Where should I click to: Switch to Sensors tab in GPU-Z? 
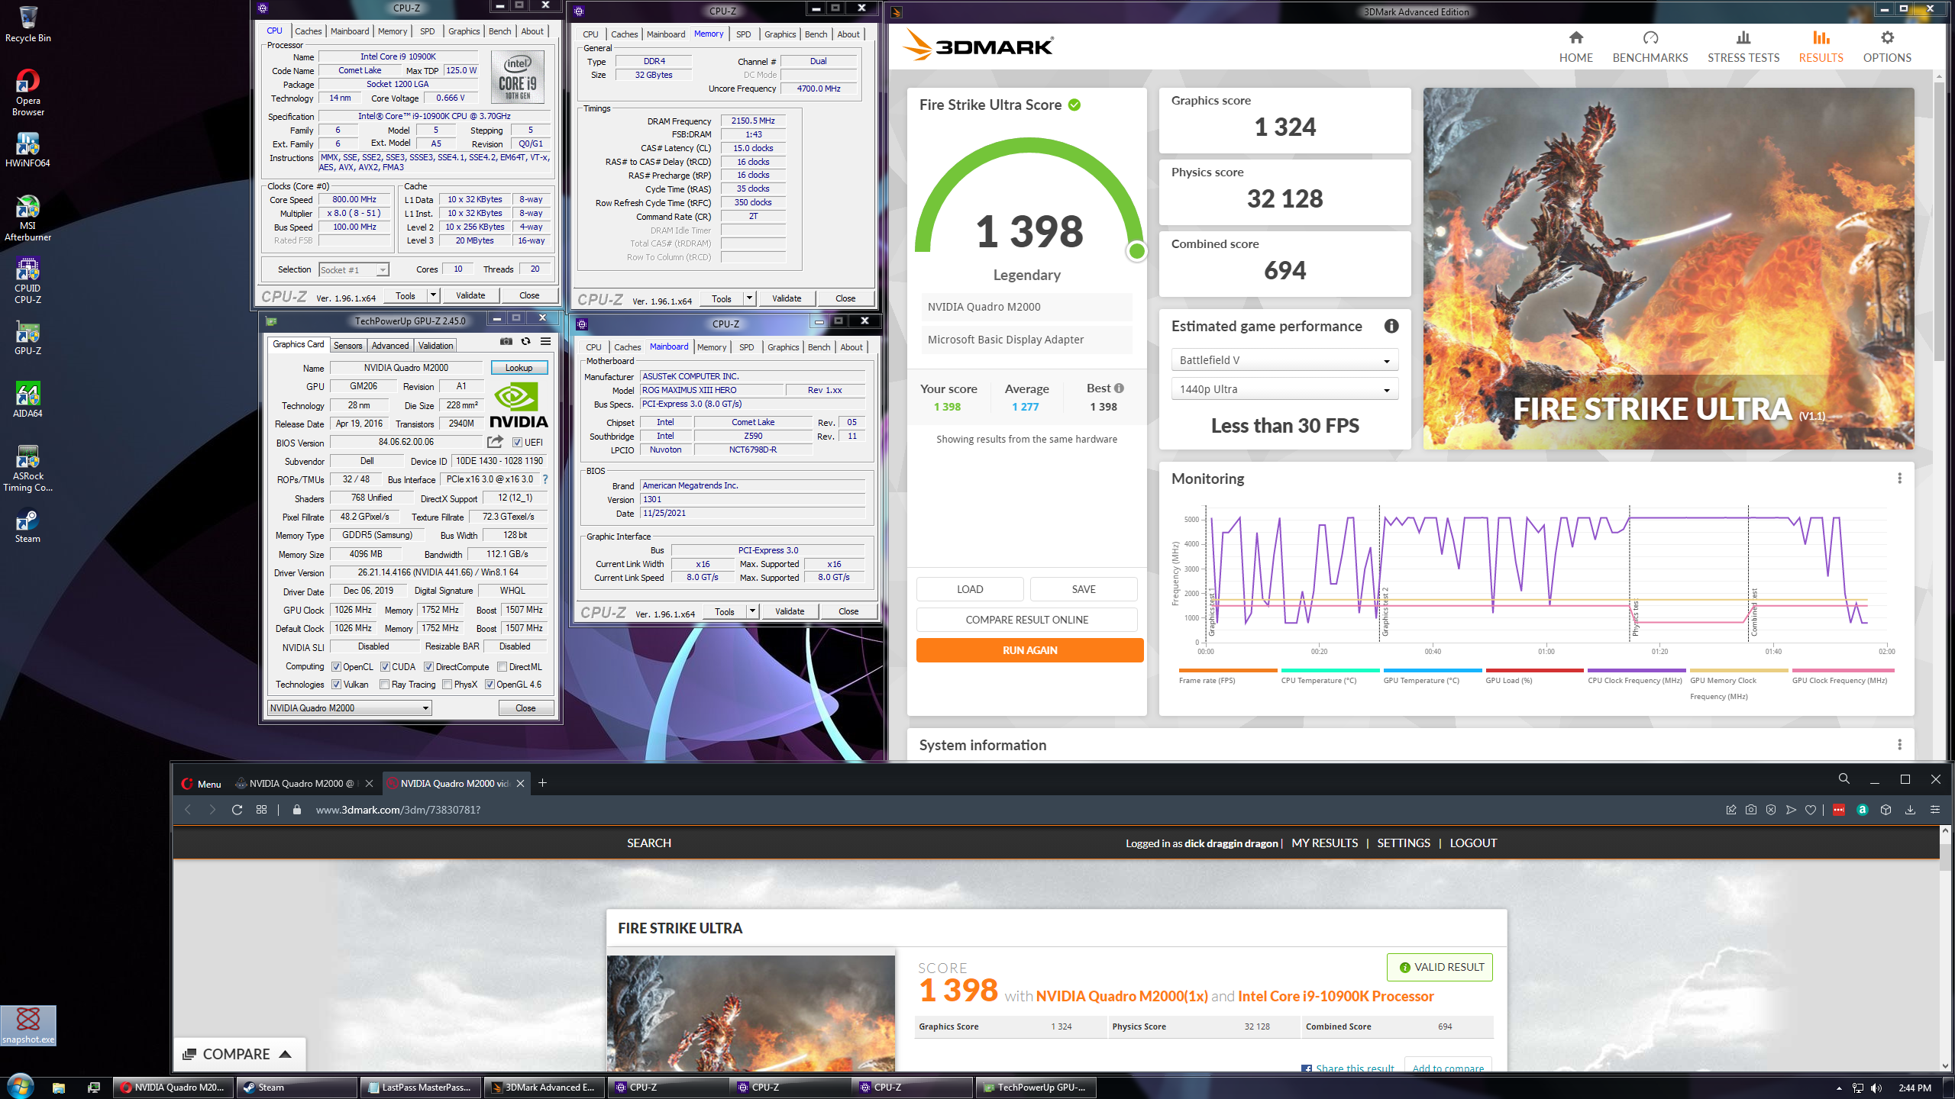(x=347, y=346)
